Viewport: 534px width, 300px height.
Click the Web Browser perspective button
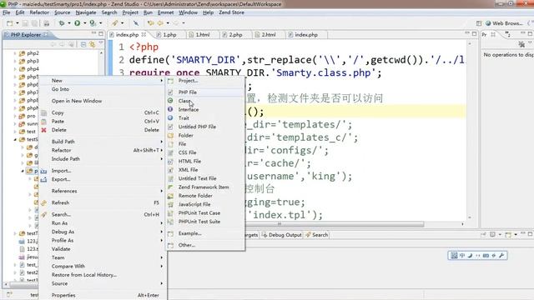pyautogui.click(x=504, y=23)
